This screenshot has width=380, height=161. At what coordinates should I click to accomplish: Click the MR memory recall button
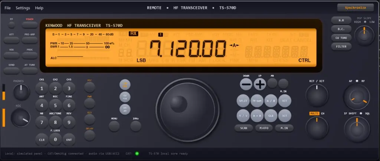[272, 83]
